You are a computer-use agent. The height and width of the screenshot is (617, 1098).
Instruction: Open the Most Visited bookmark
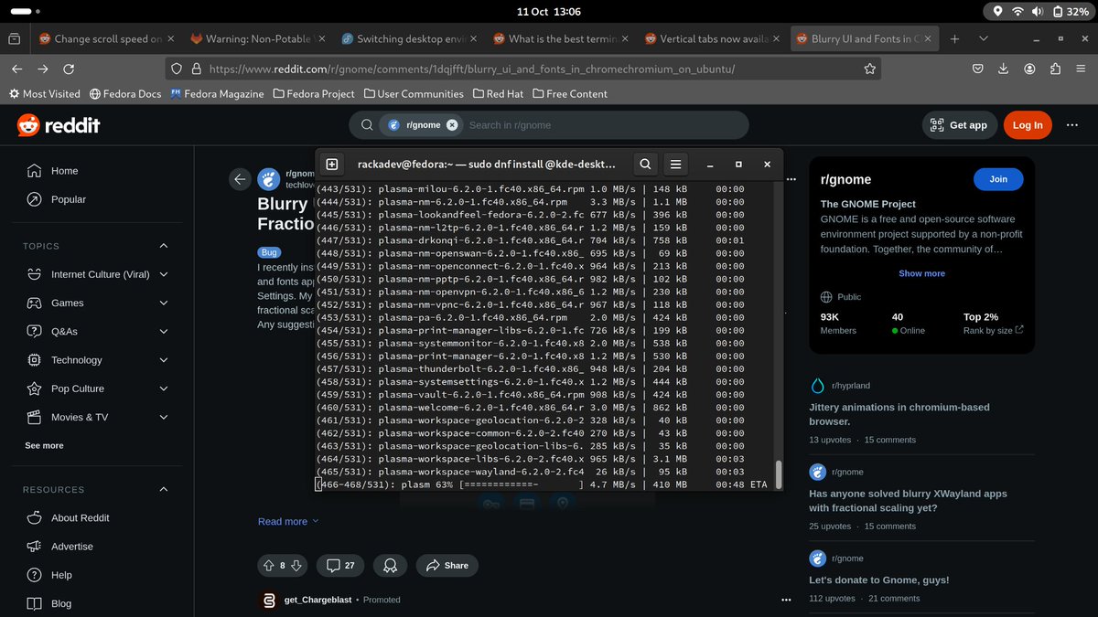point(45,93)
